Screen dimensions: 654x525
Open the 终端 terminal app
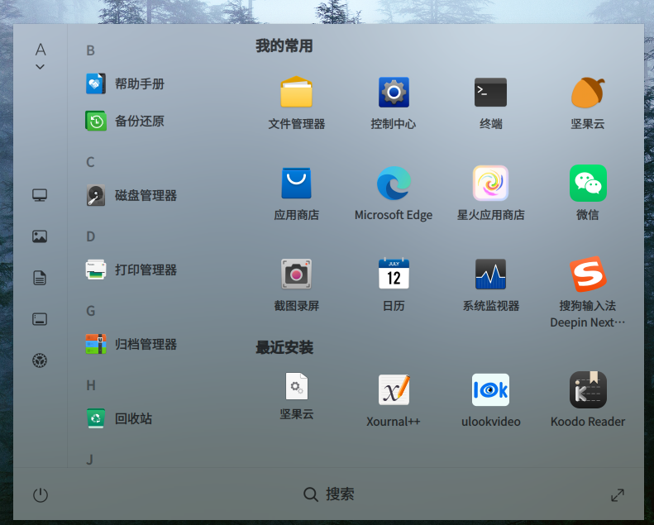(490, 103)
